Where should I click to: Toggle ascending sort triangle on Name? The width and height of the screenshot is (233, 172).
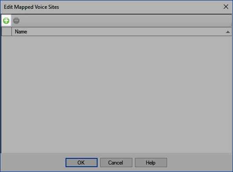228,32
